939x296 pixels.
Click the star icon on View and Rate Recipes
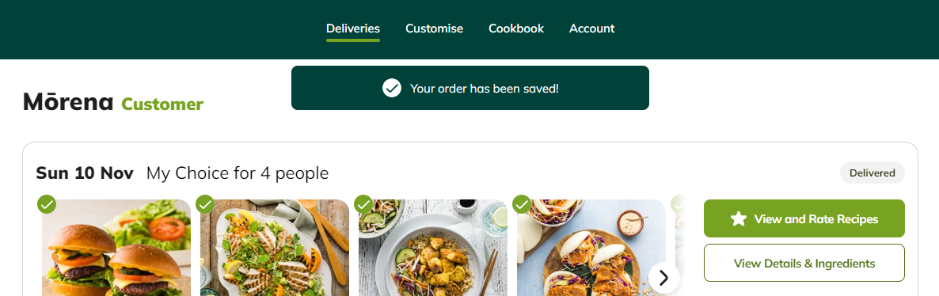pyautogui.click(x=739, y=218)
